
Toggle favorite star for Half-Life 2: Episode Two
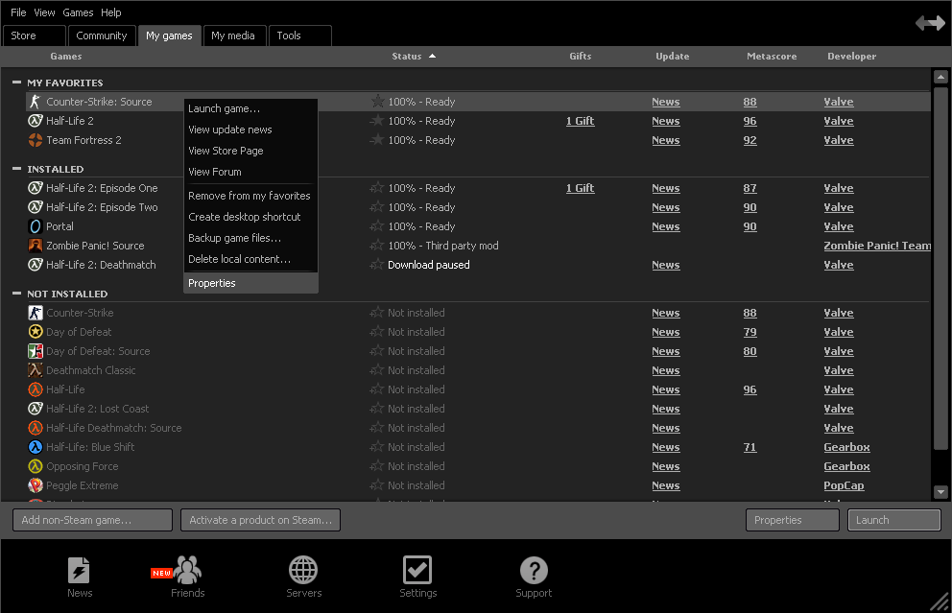click(377, 207)
